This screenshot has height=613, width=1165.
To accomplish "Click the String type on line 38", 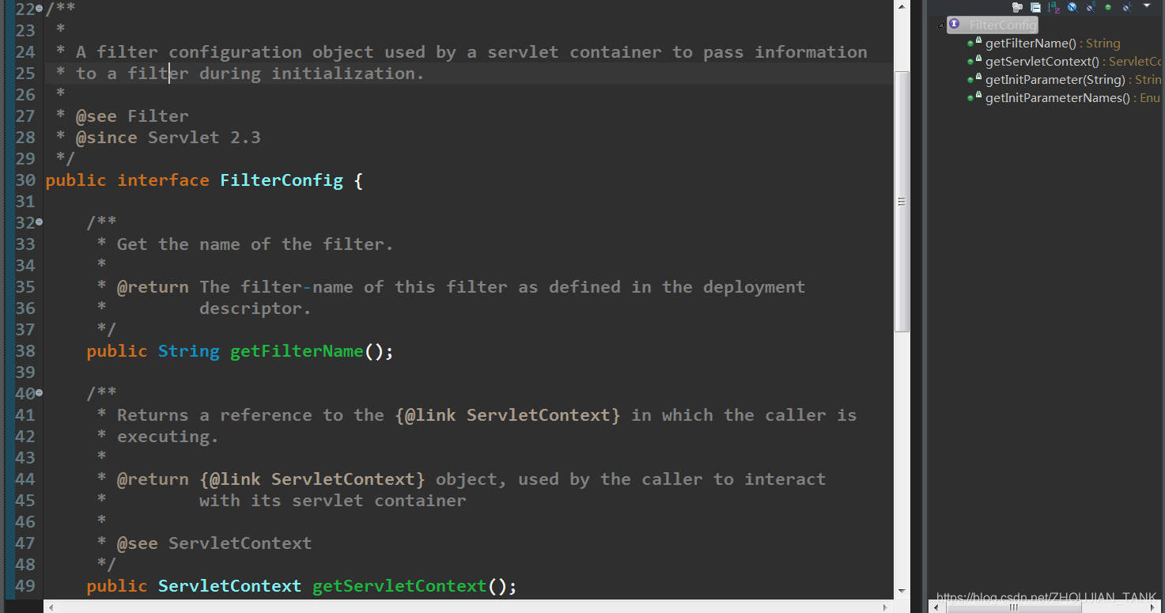I will 189,351.
